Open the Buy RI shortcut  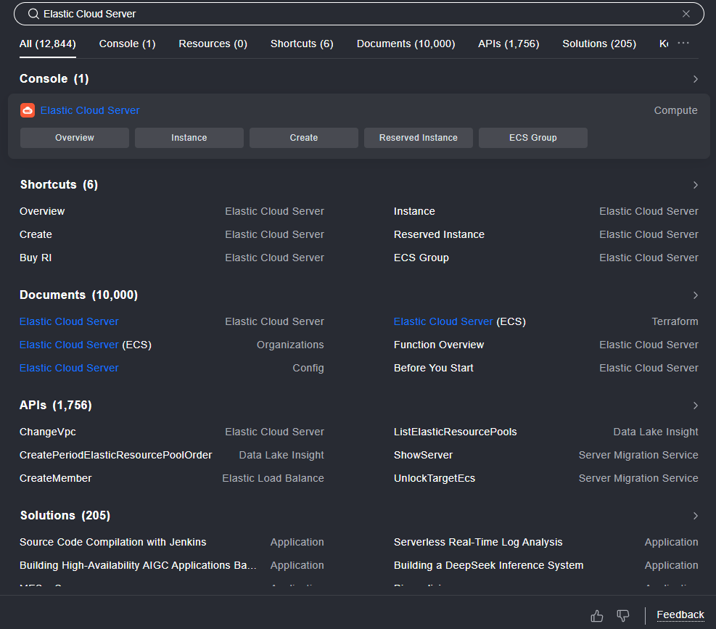(x=172, y=258)
